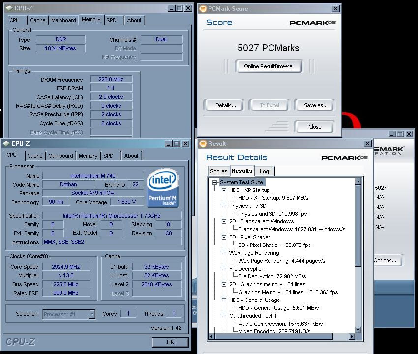Select SPD tab in lower CPU-Z window

click(x=108, y=156)
